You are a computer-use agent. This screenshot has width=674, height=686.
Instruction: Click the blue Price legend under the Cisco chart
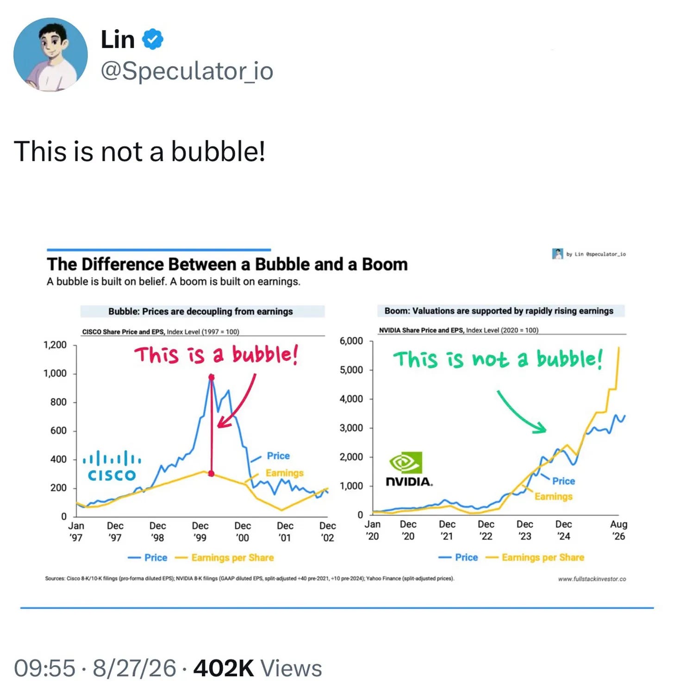[x=147, y=557]
